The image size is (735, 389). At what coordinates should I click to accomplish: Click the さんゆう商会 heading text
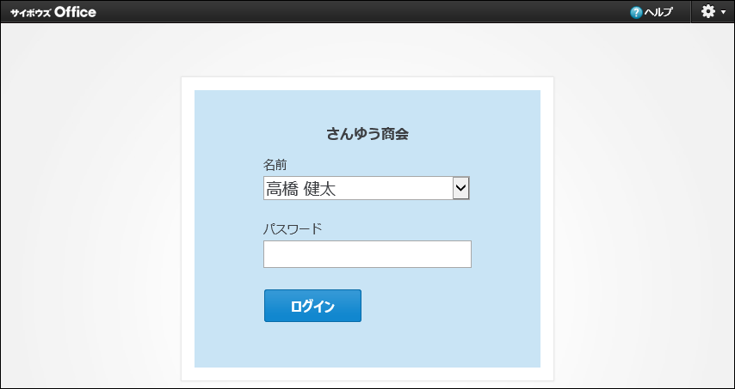click(367, 133)
